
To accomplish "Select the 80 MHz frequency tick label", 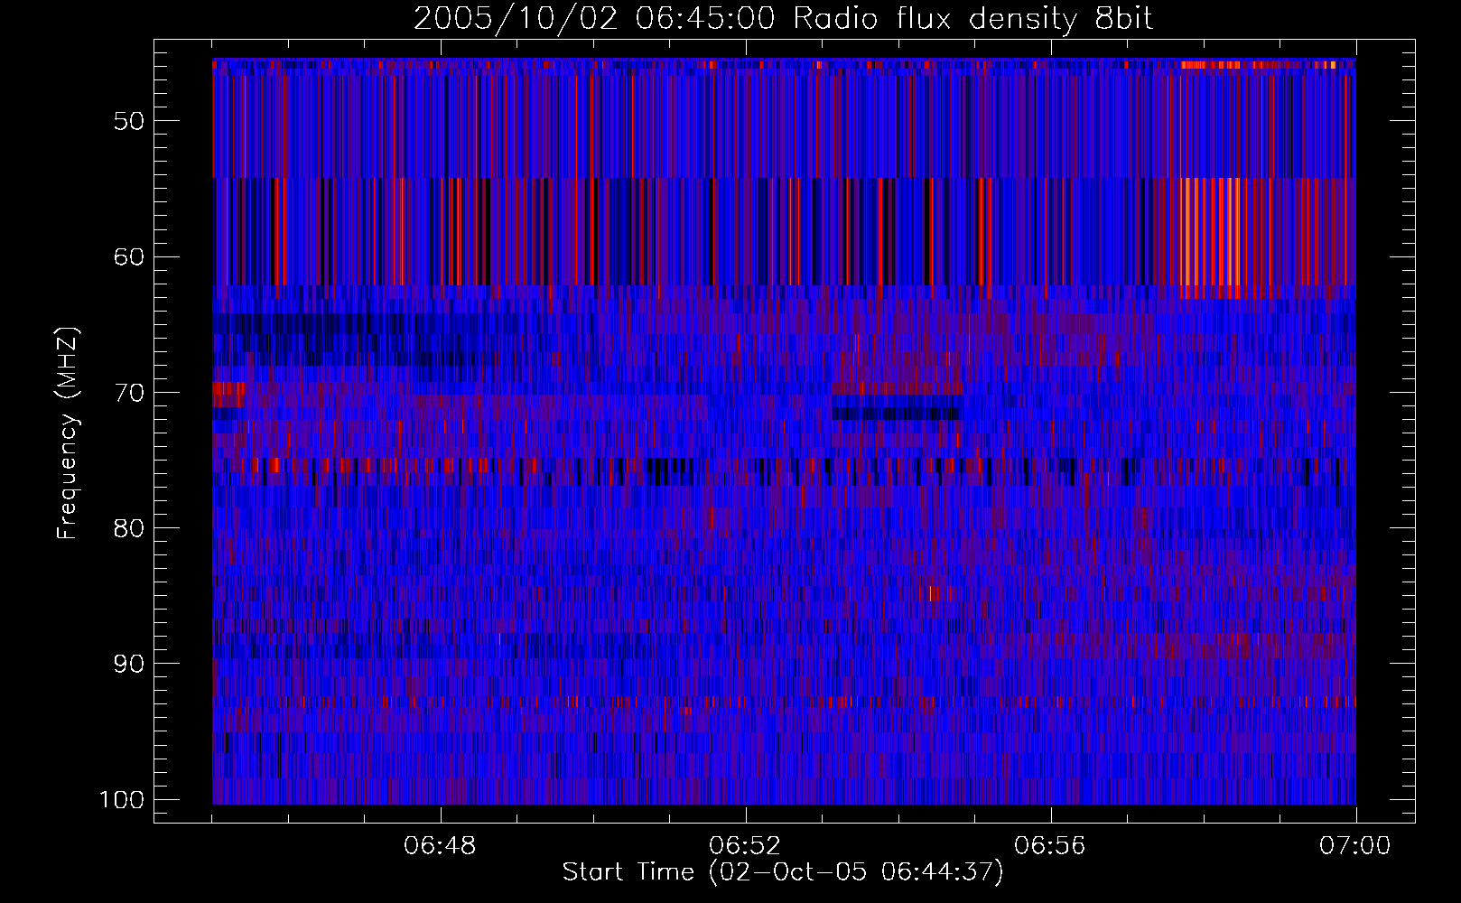I will coord(128,528).
